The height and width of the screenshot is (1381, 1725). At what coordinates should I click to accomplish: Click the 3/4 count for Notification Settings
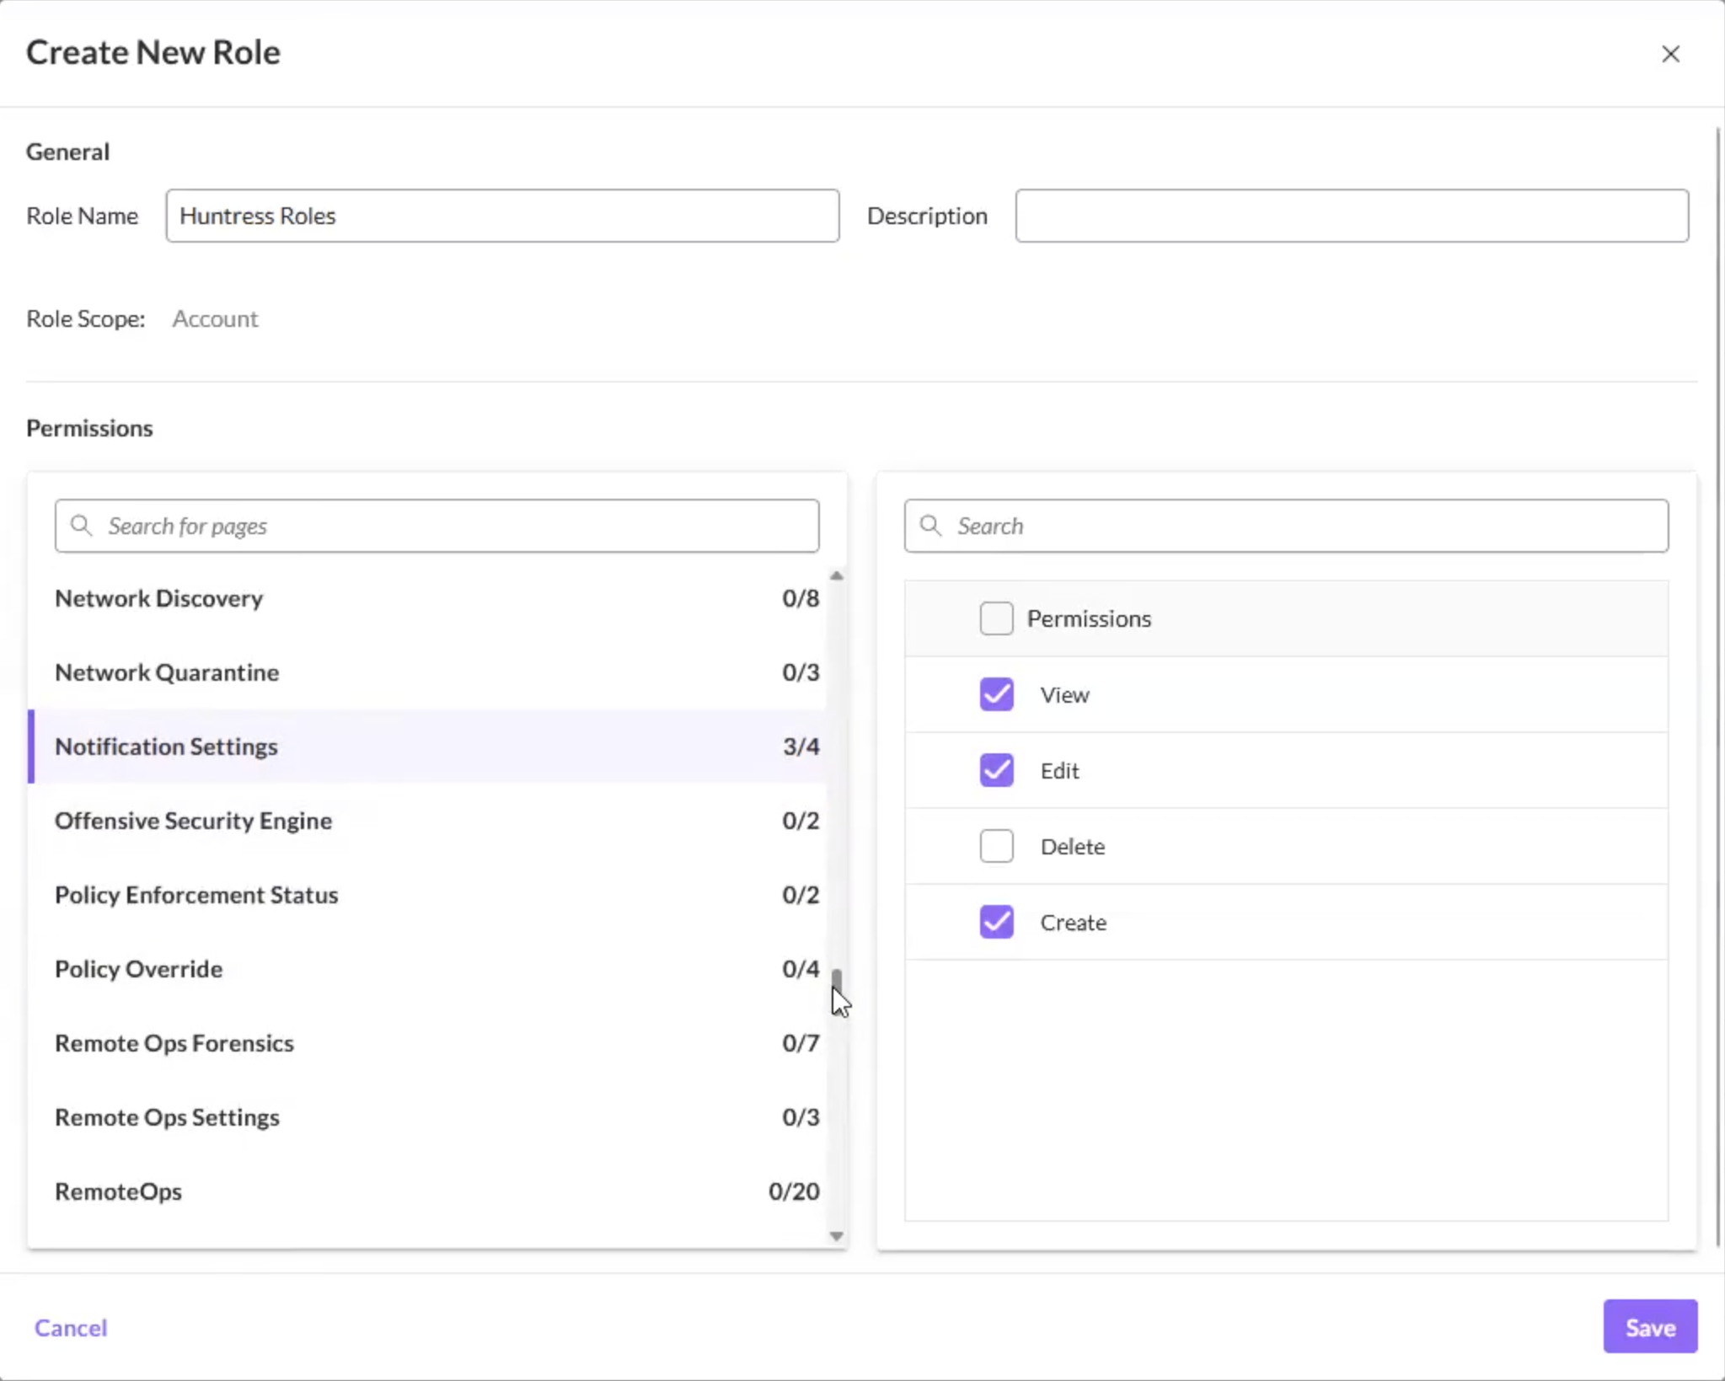click(x=801, y=747)
